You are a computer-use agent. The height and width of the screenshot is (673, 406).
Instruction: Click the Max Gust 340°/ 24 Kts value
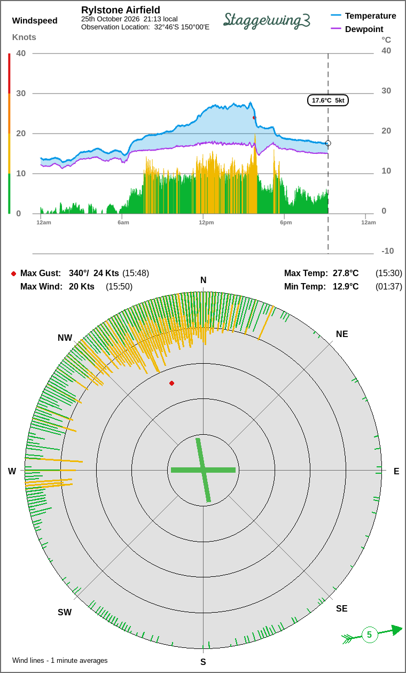tap(94, 273)
